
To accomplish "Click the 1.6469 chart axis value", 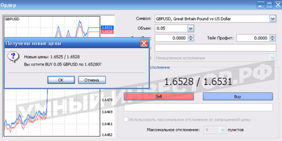I will (107, 112).
